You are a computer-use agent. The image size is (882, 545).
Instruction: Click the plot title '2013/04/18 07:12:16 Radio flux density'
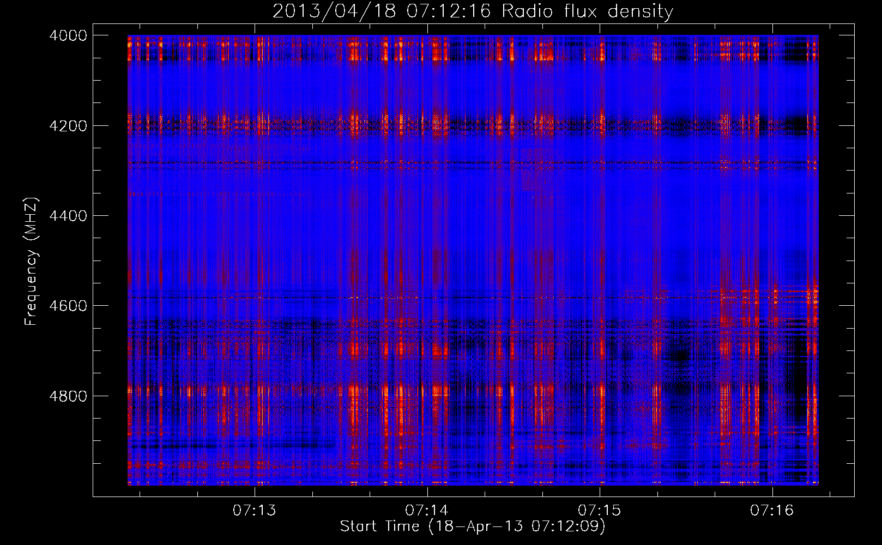473,11
